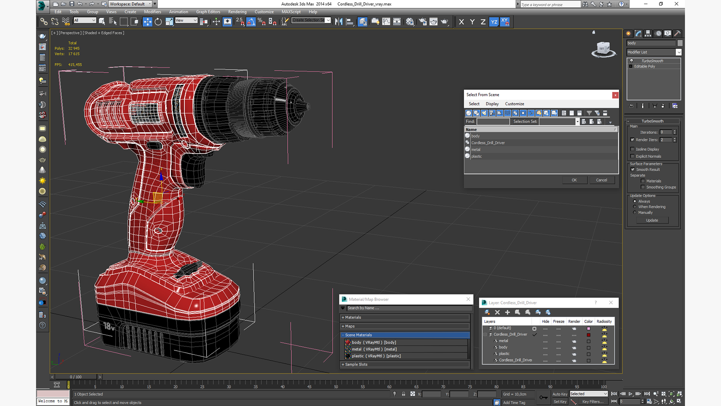Click OK in Select From Scene
Image resolution: width=721 pixels, height=406 pixels.
[x=574, y=180]
